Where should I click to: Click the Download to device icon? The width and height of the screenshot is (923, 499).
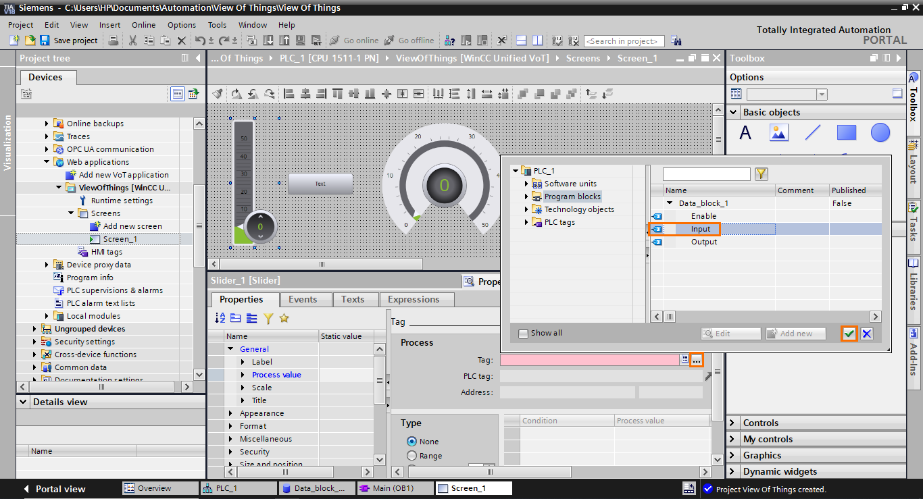pos(268,41)
